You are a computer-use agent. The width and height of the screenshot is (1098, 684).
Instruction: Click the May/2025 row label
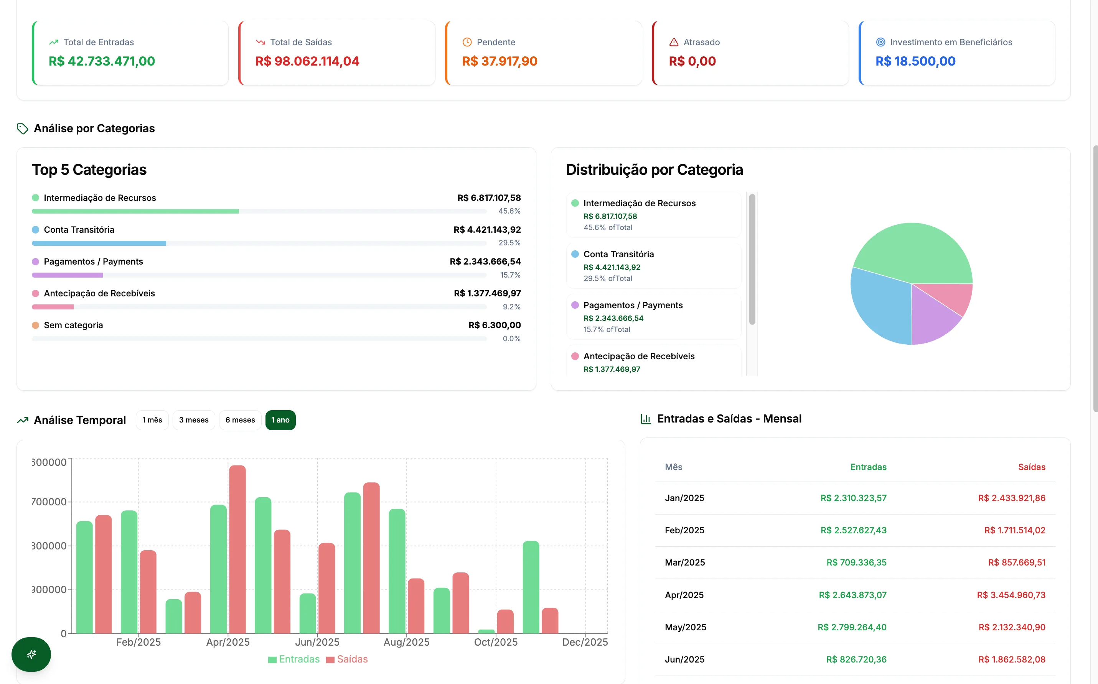(686, 627)
